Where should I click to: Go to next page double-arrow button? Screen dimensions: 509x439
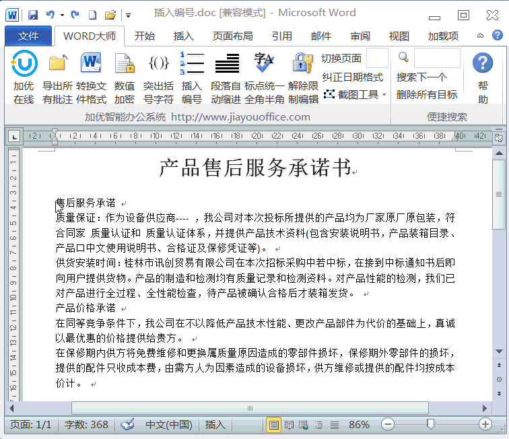[x=499, y=393]
